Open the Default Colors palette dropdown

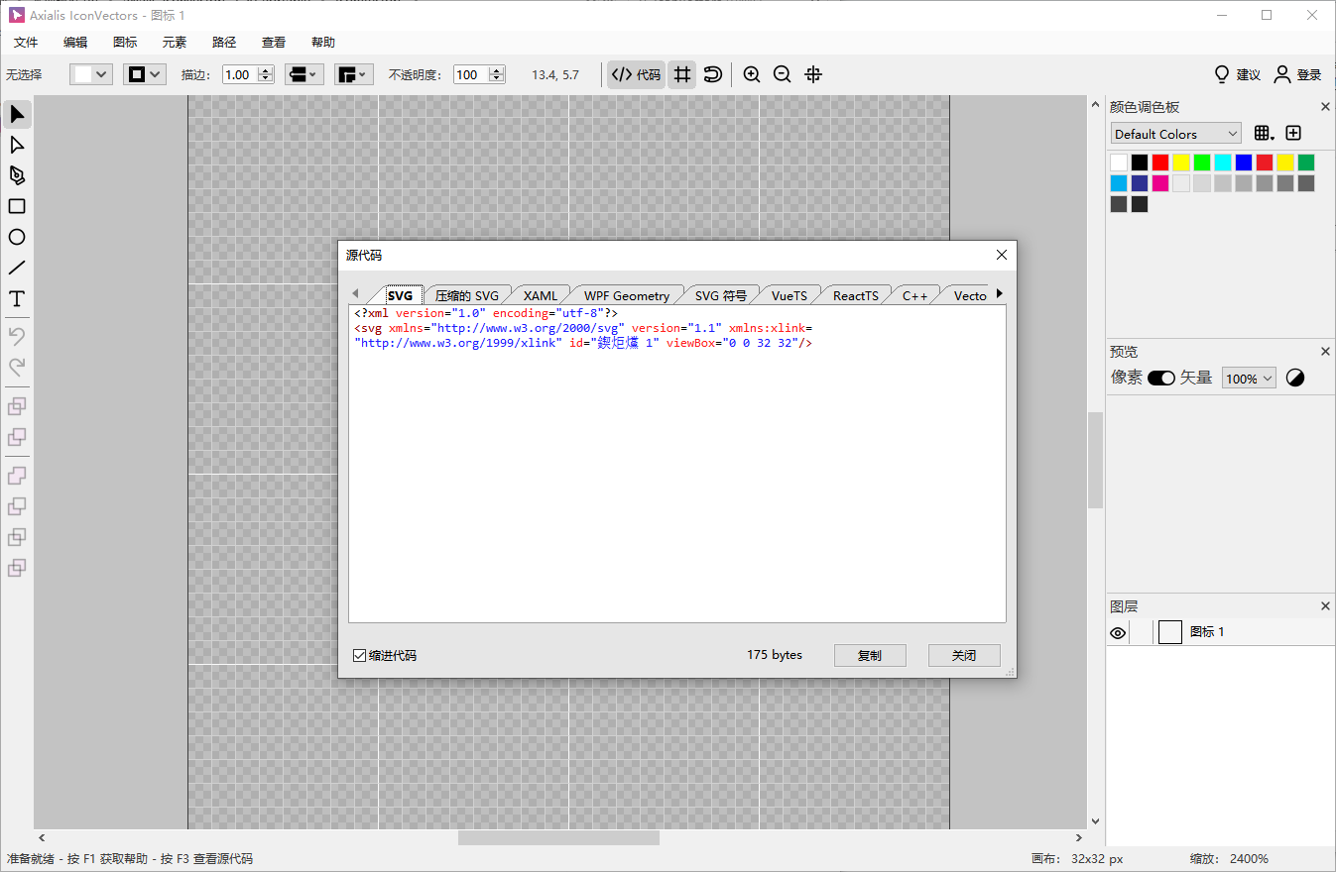pyautogui.click(x=1175, y=133)
